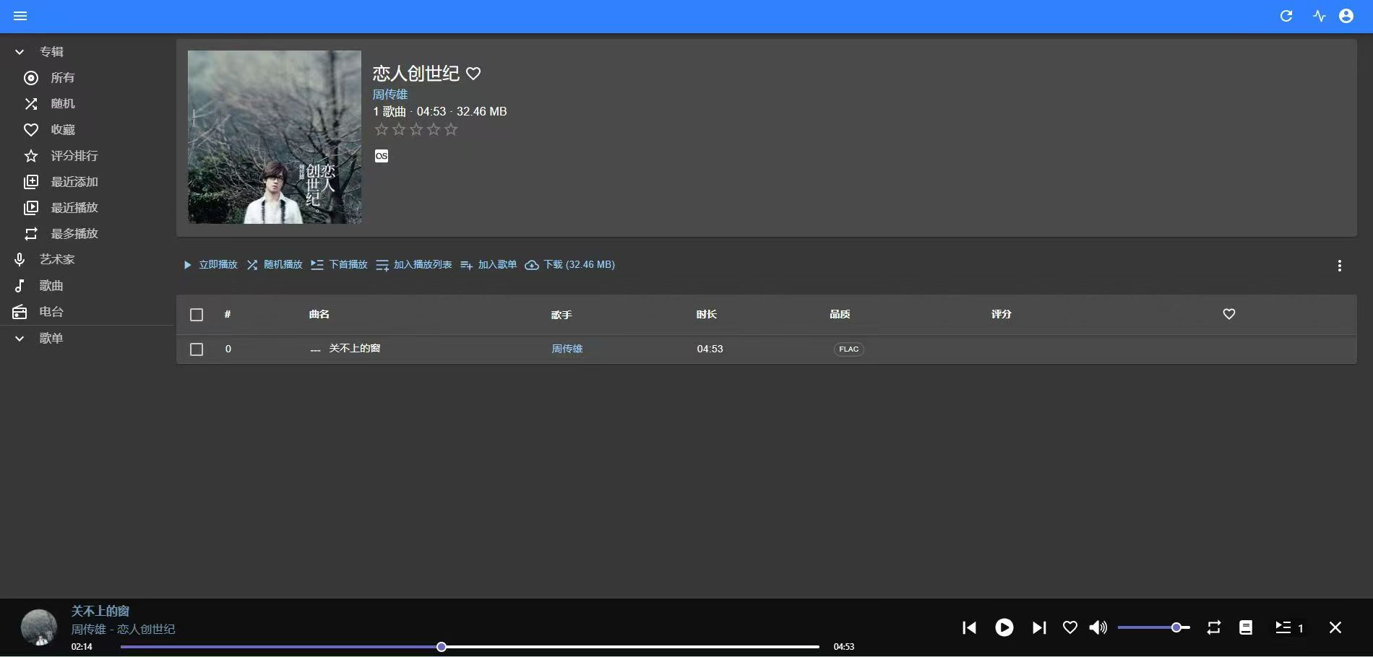1373x657 pixels.
Task: Click the Last.fm icon under album title
Action: (382, 155)
